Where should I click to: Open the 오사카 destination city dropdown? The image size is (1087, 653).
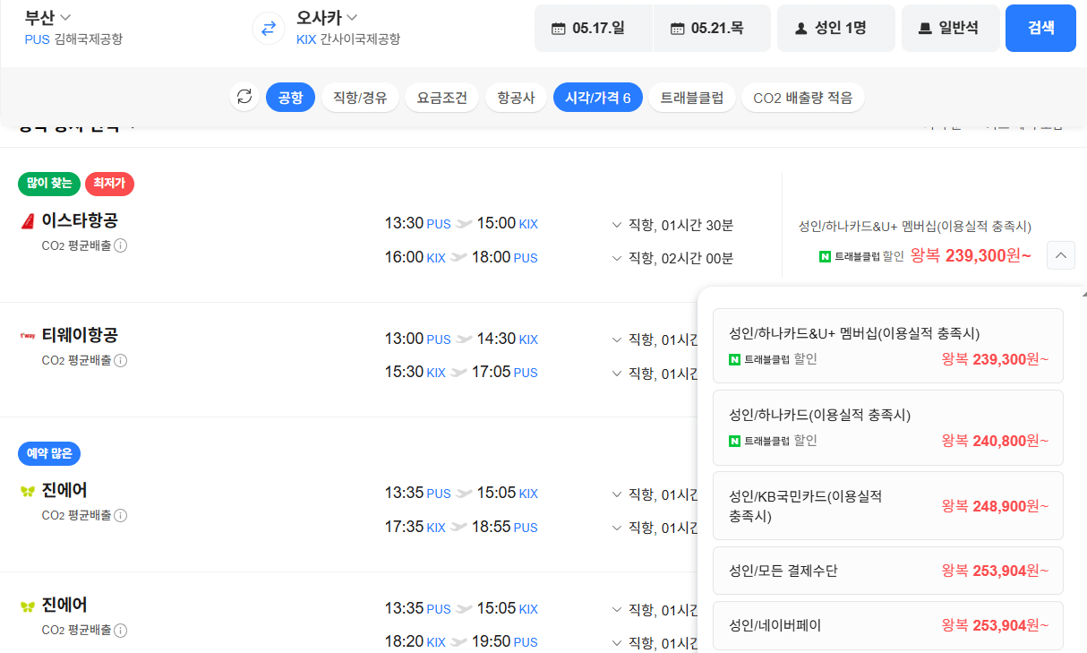327,17
